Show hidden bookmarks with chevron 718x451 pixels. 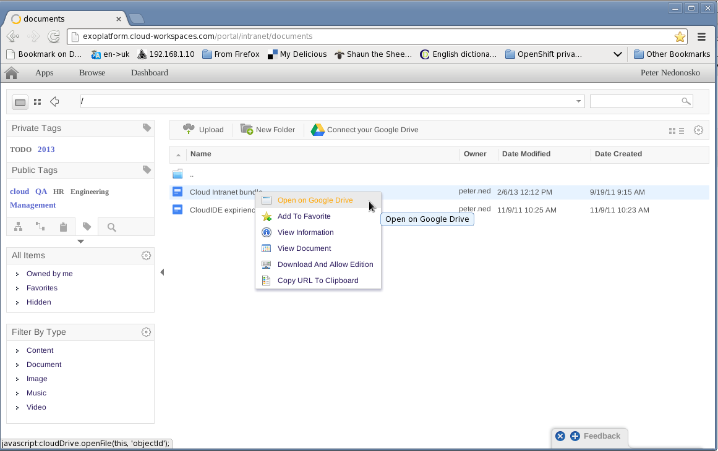click(617, 54)
